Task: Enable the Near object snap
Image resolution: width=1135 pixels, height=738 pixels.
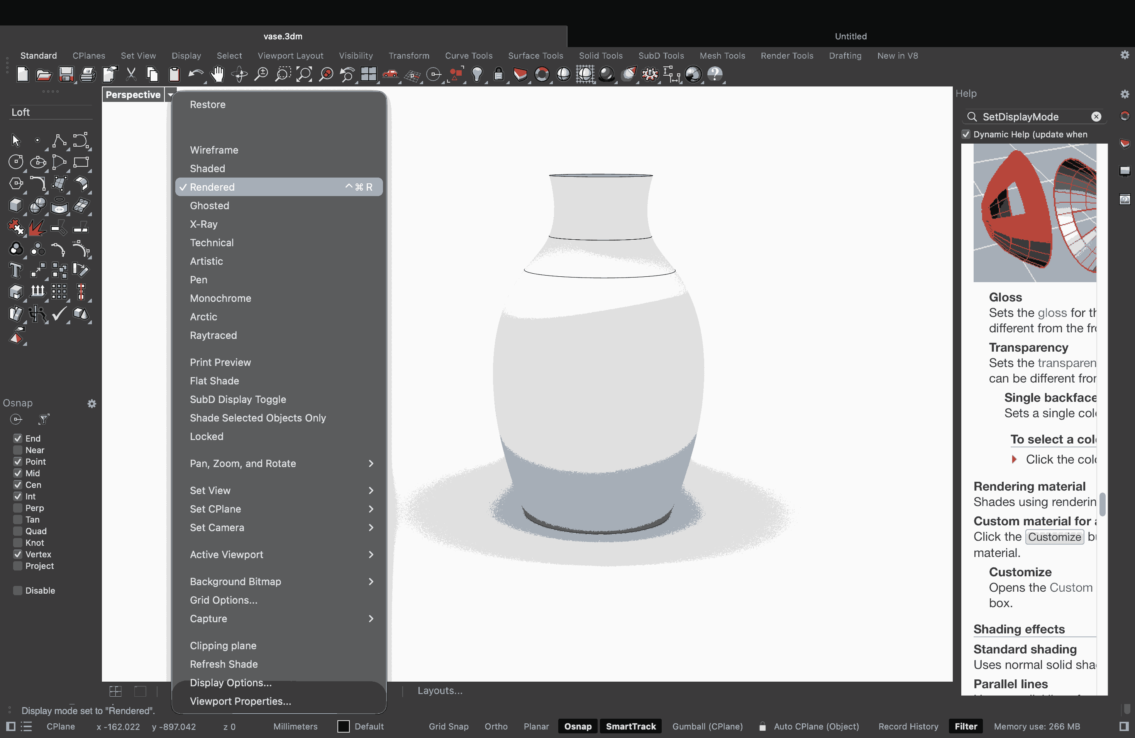Action: 18,450
